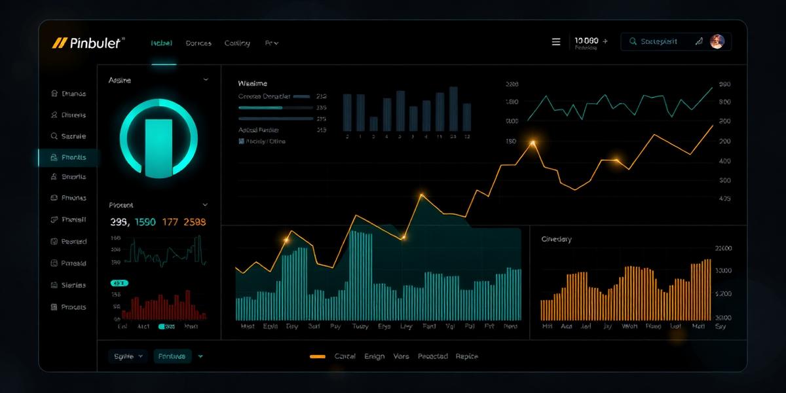Screen dimensions: 786x393
Task: Switch to the Dorices tab in the navbar
Action: click(198, 43)
